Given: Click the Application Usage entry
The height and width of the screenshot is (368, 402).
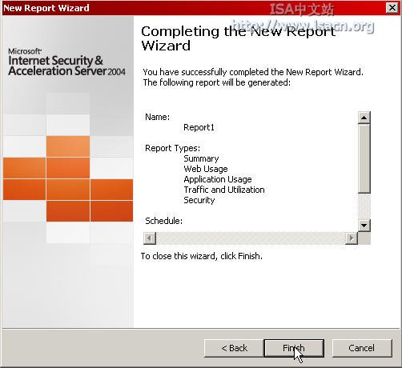Looking at the screenshot, I should pos(218,179).
